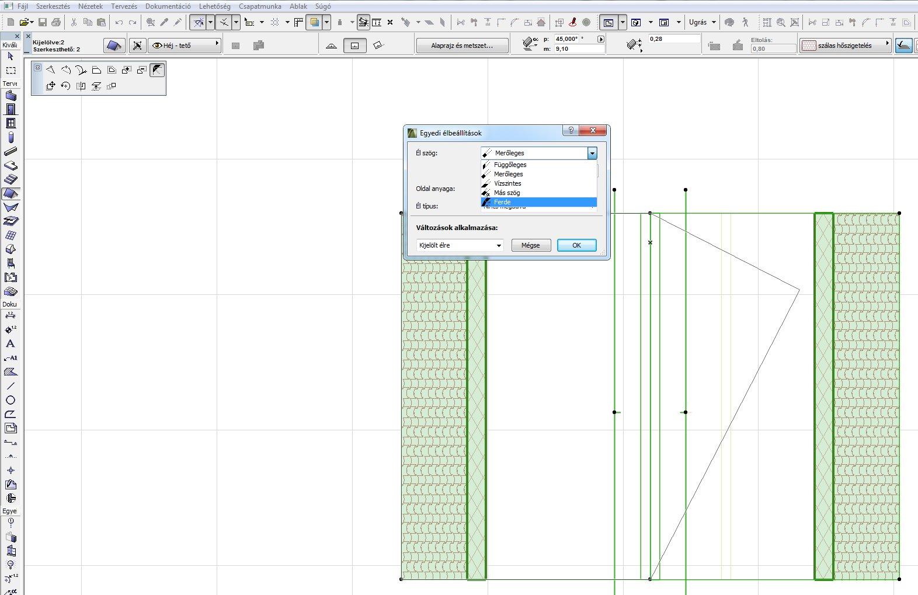Click the Save icon in toolbar

43,22
